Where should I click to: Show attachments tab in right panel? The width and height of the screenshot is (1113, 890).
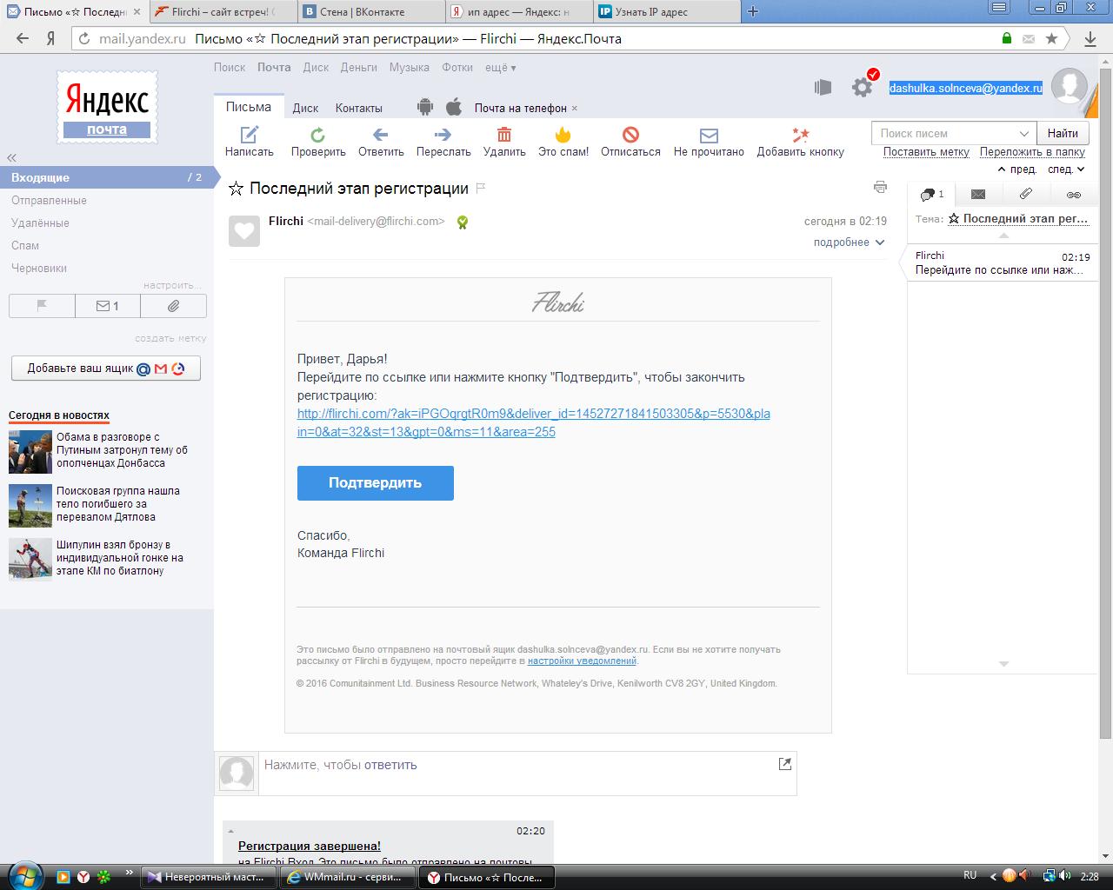[x=1026, y=195]
